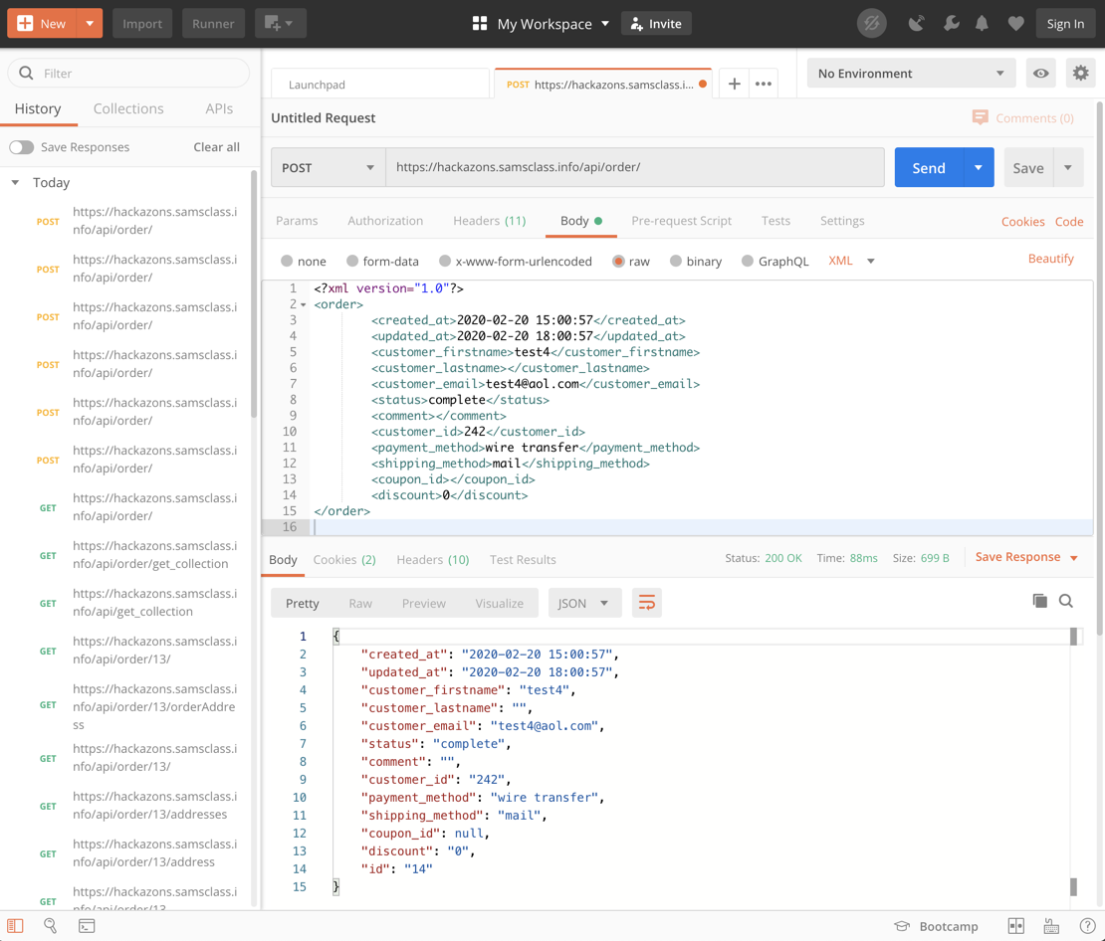Image resolution: width=1105 pixels, height=941 pixels.
Task: Switch to the Authorization tab
Action: [x=385, y=221]
